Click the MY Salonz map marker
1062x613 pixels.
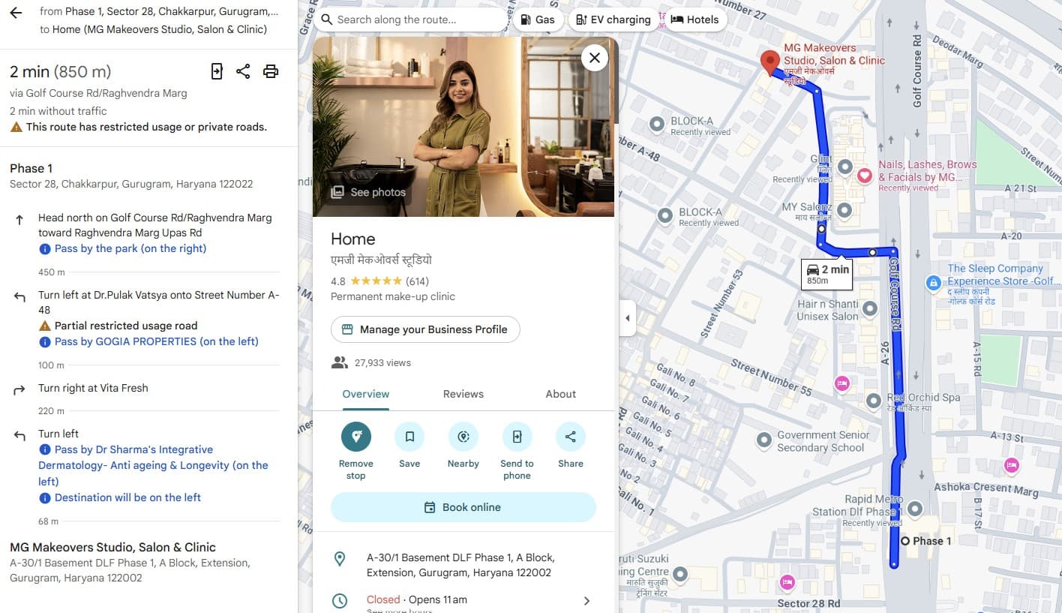tap(845, 210)
